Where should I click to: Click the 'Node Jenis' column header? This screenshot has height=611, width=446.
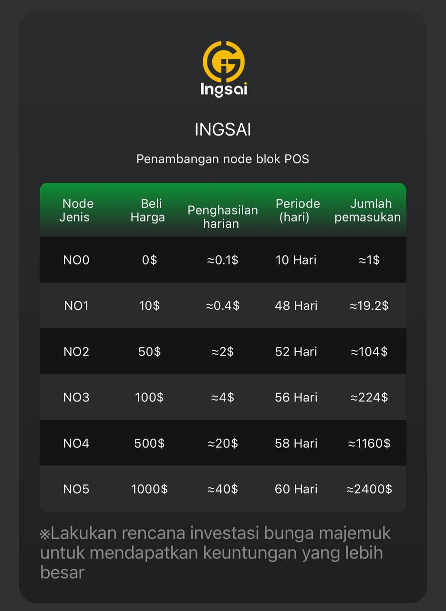76,211
